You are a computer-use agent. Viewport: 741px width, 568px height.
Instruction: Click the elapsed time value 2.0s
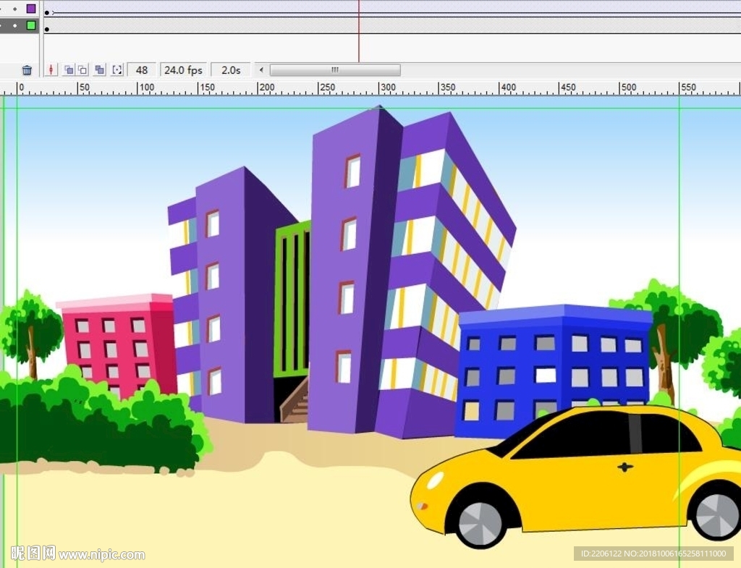[231, 70]
